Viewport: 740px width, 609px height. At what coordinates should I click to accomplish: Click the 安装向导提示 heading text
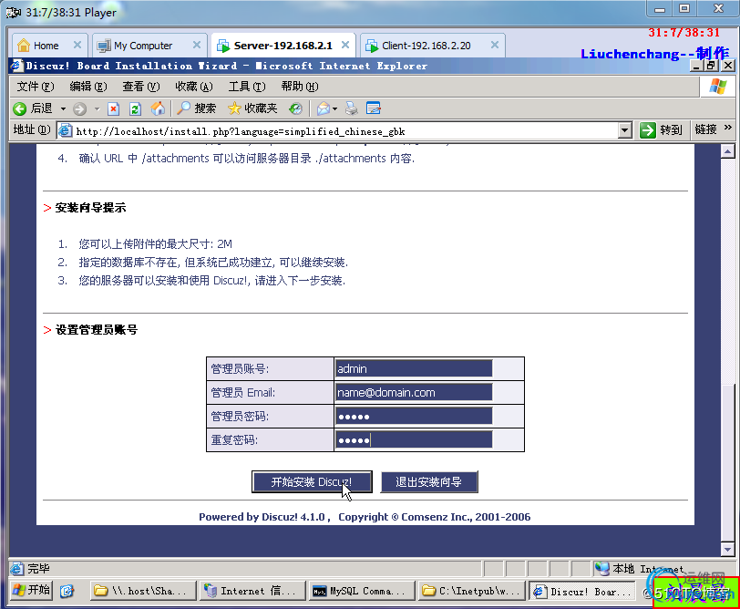point(90,208)
